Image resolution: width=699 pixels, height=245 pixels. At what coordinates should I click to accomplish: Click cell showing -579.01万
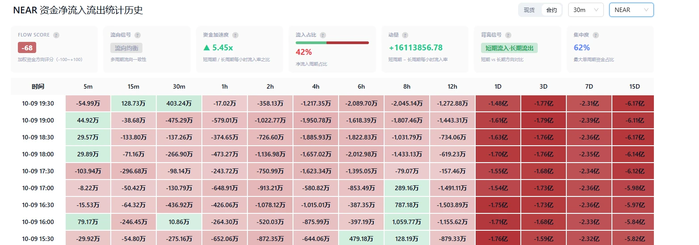point(225,120)
